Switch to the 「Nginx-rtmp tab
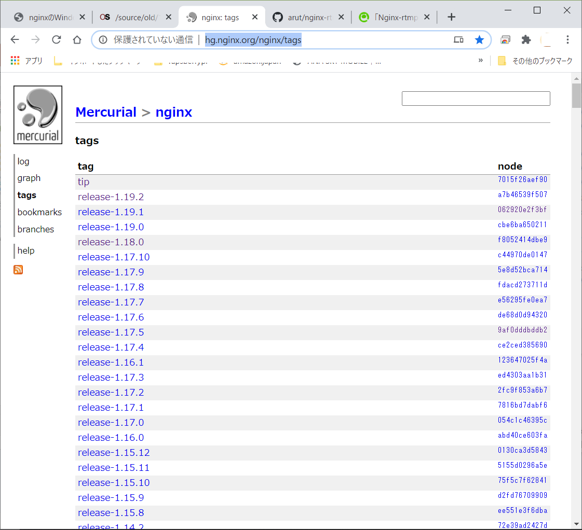Viewport: 582px width, 530px height. [x=389, y=17]
